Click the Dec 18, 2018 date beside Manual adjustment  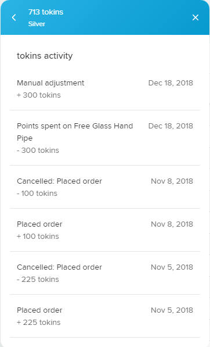click(x=171, y=83)
